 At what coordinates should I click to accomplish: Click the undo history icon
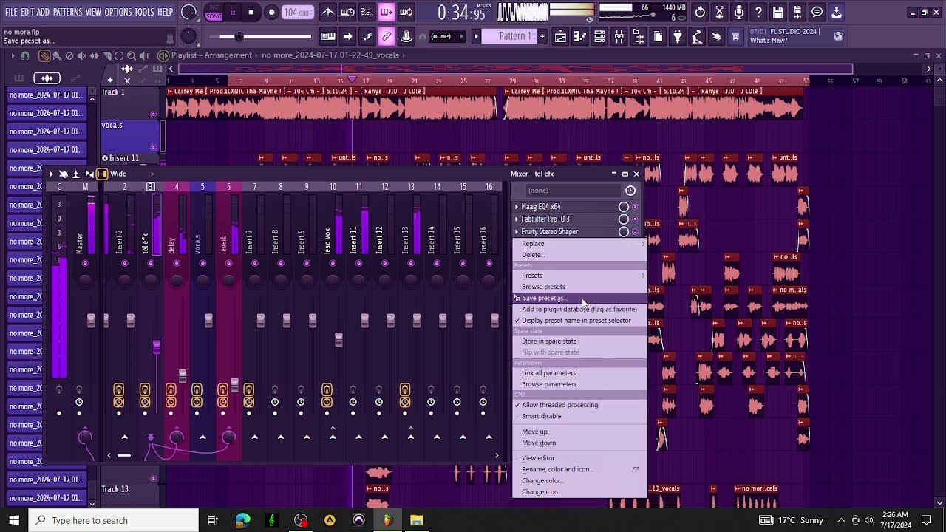[x=700, y=12]
